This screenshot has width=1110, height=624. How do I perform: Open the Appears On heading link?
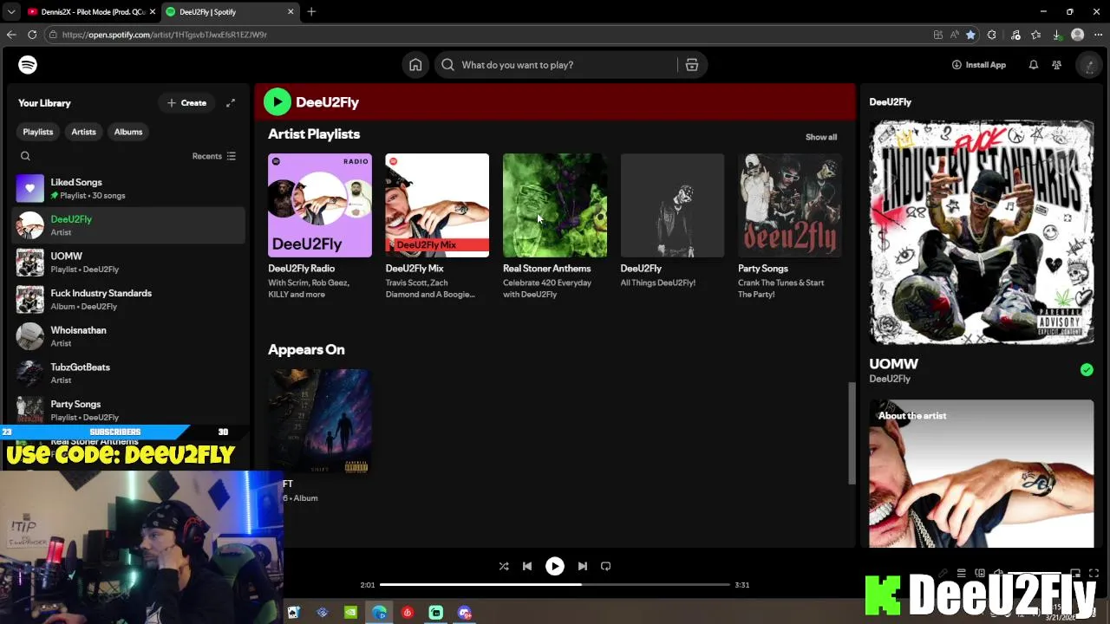306,349
